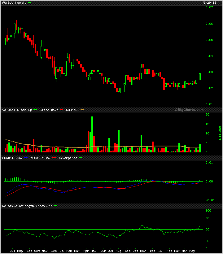Click the green AU:BUL Weekly legend marker
This screenshot has width=223, height=254.
click(29, 3)
